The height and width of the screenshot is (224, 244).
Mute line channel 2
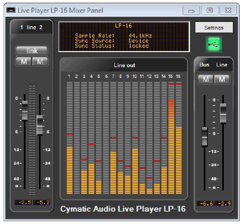40,61
